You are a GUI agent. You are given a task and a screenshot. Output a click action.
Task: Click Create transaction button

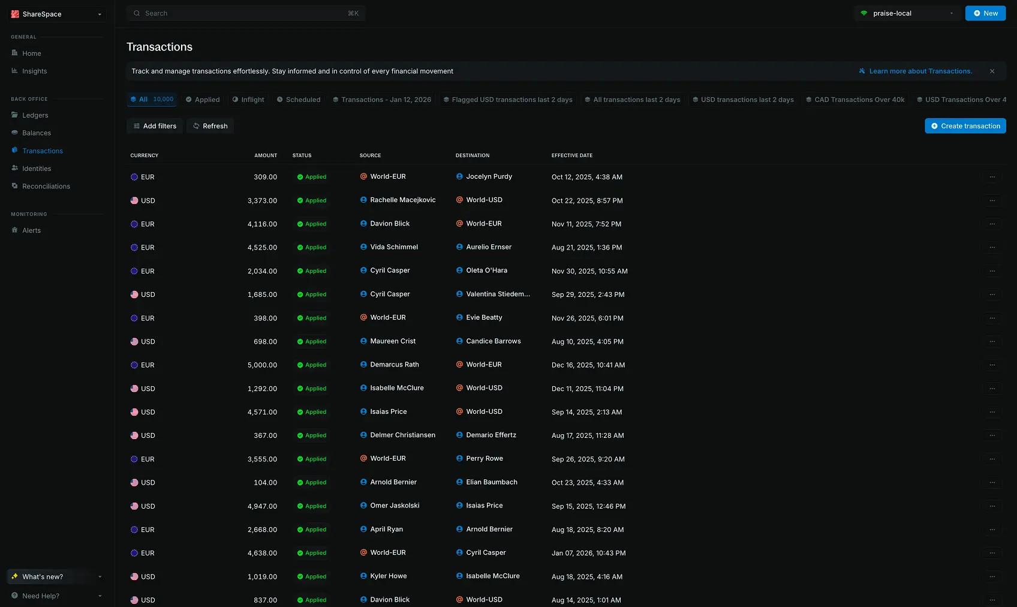click(965, 126)
